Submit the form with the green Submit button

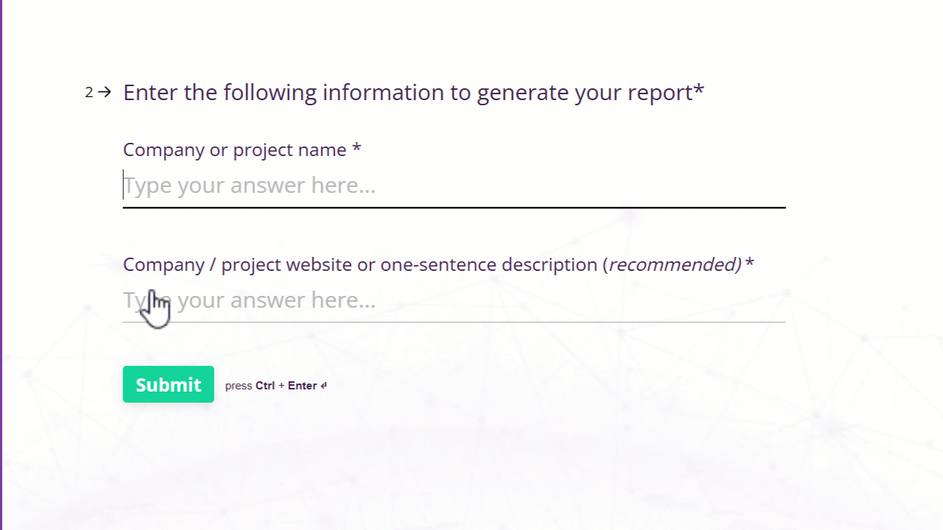[x=169, y=384]
